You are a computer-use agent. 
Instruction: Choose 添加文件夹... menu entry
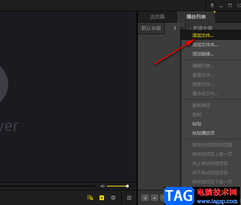point(211,45)
